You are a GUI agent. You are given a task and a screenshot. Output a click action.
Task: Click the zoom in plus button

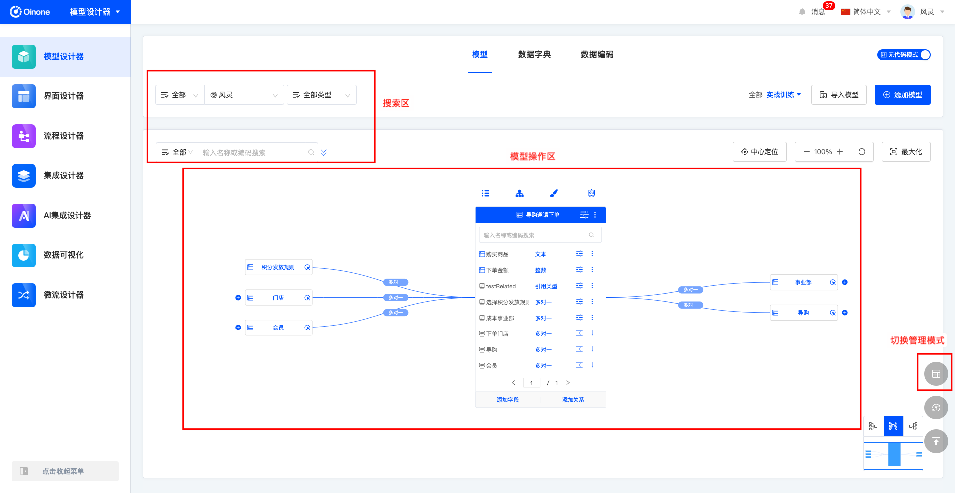[x=840, y=152]
